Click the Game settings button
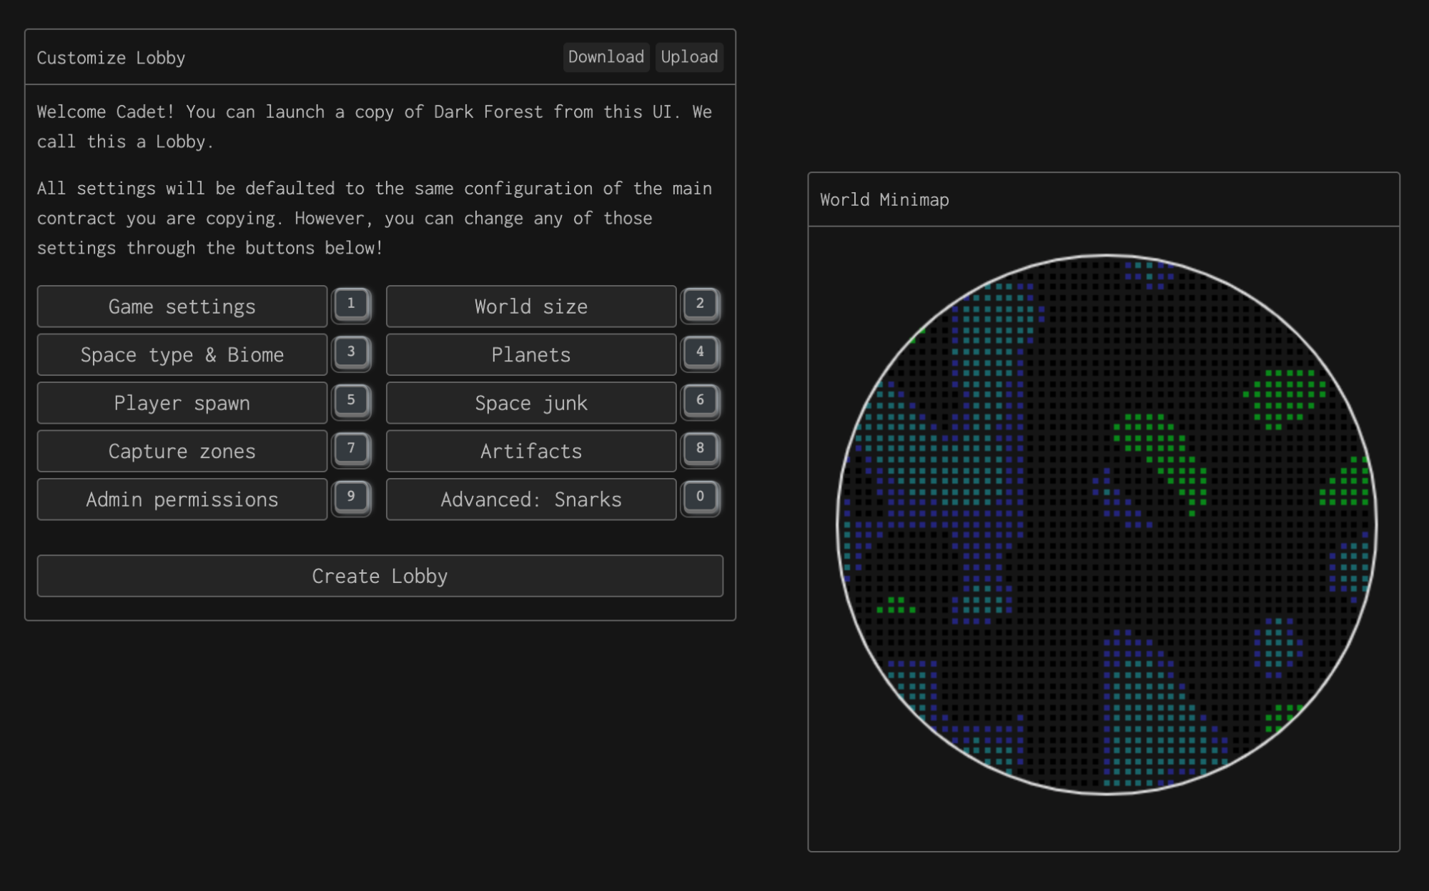The width and height of the screenshot is (1429, 891). (x=182, y=306)
